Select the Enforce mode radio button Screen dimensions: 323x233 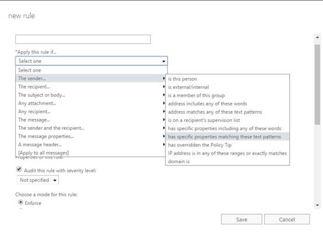(20, 202)
